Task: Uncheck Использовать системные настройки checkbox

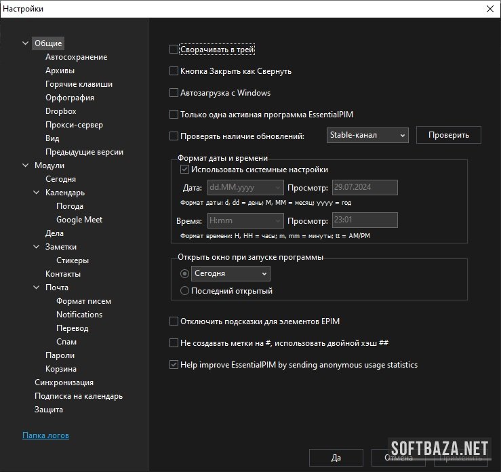Action: tap(184, 170)
